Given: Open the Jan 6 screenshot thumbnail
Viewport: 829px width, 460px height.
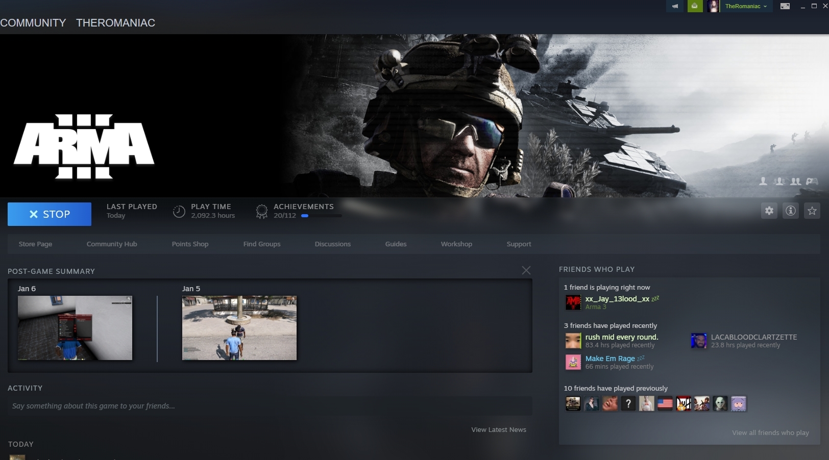Looking at the screenshot, I should click(x=75, y=328).
